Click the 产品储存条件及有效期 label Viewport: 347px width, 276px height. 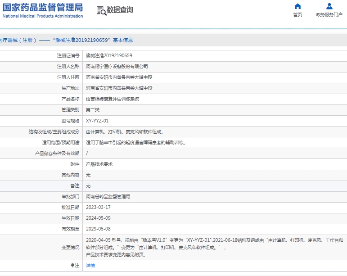click(57, 154)
